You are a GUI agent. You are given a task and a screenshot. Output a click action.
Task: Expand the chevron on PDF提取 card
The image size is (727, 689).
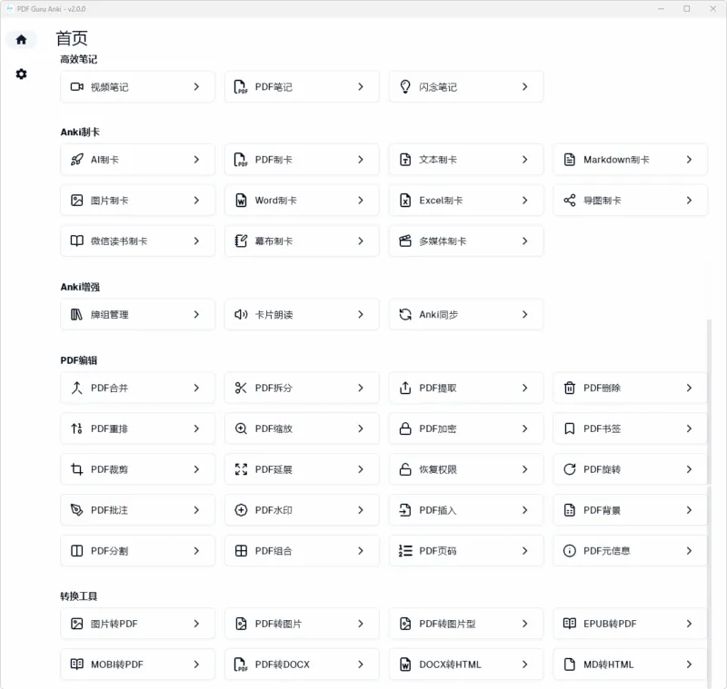[x=525, y=388]
